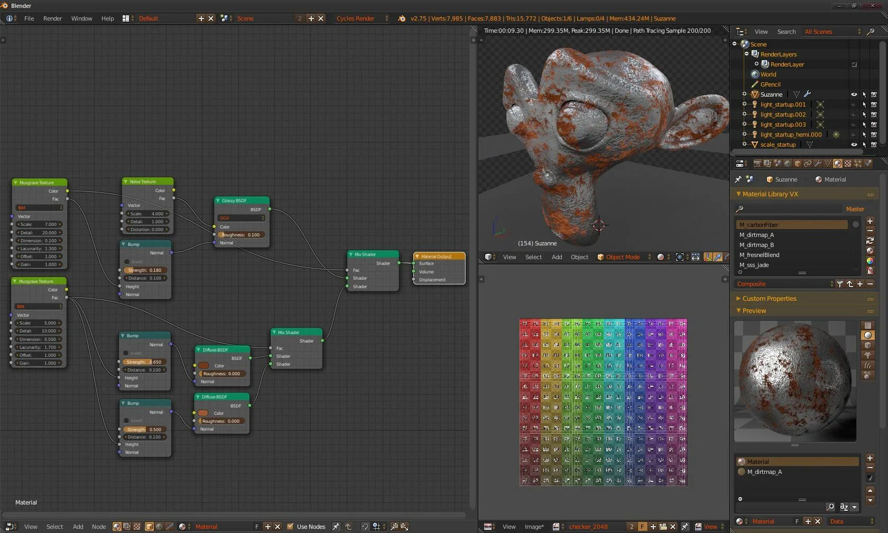Collapse the Preview panel
Viewport: 888px width, 533px height.
[x=738, y=311]
